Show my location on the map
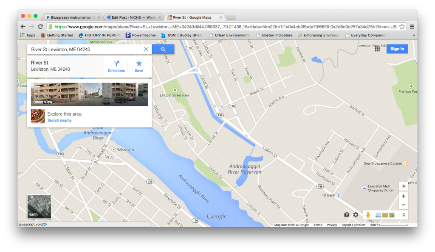The image size is (435, 252). (x=403, y=186)
